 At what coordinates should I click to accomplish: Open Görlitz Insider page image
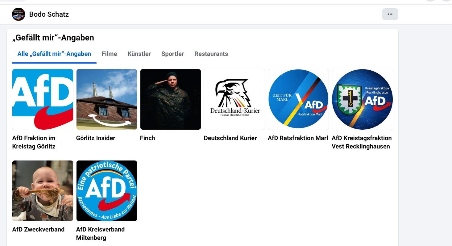click(x=106, y=99)
